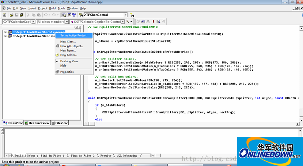Open the Window menu

tap(72, 8)
